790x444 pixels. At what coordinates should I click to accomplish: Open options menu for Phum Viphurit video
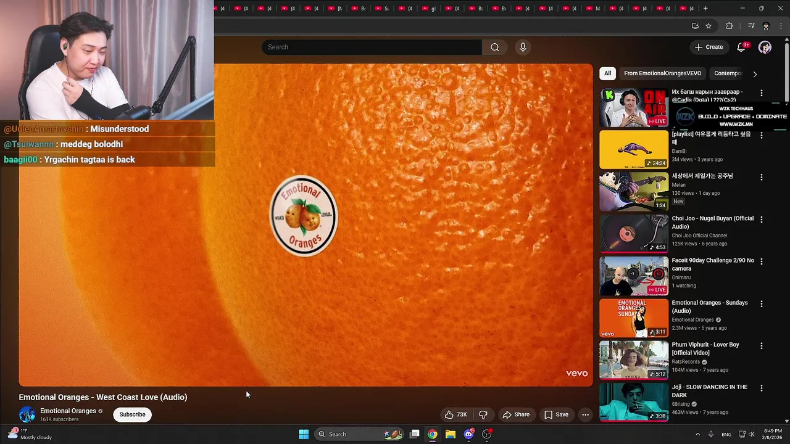click(x=761, y=346)
